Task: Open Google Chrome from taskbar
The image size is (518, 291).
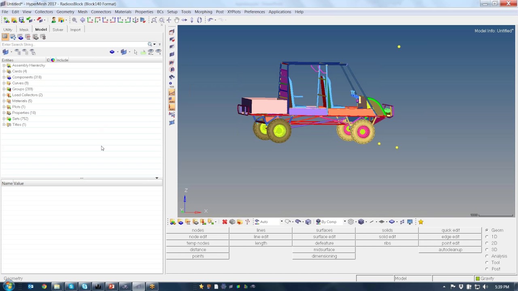Action: [44, 287]
